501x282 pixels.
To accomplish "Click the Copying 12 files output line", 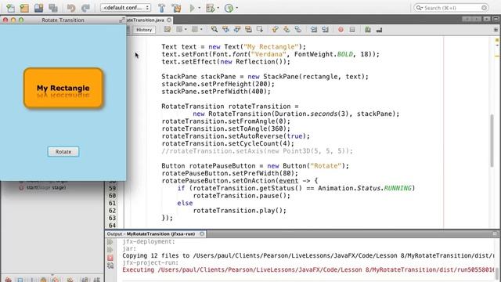I will [x=308, y=256].
